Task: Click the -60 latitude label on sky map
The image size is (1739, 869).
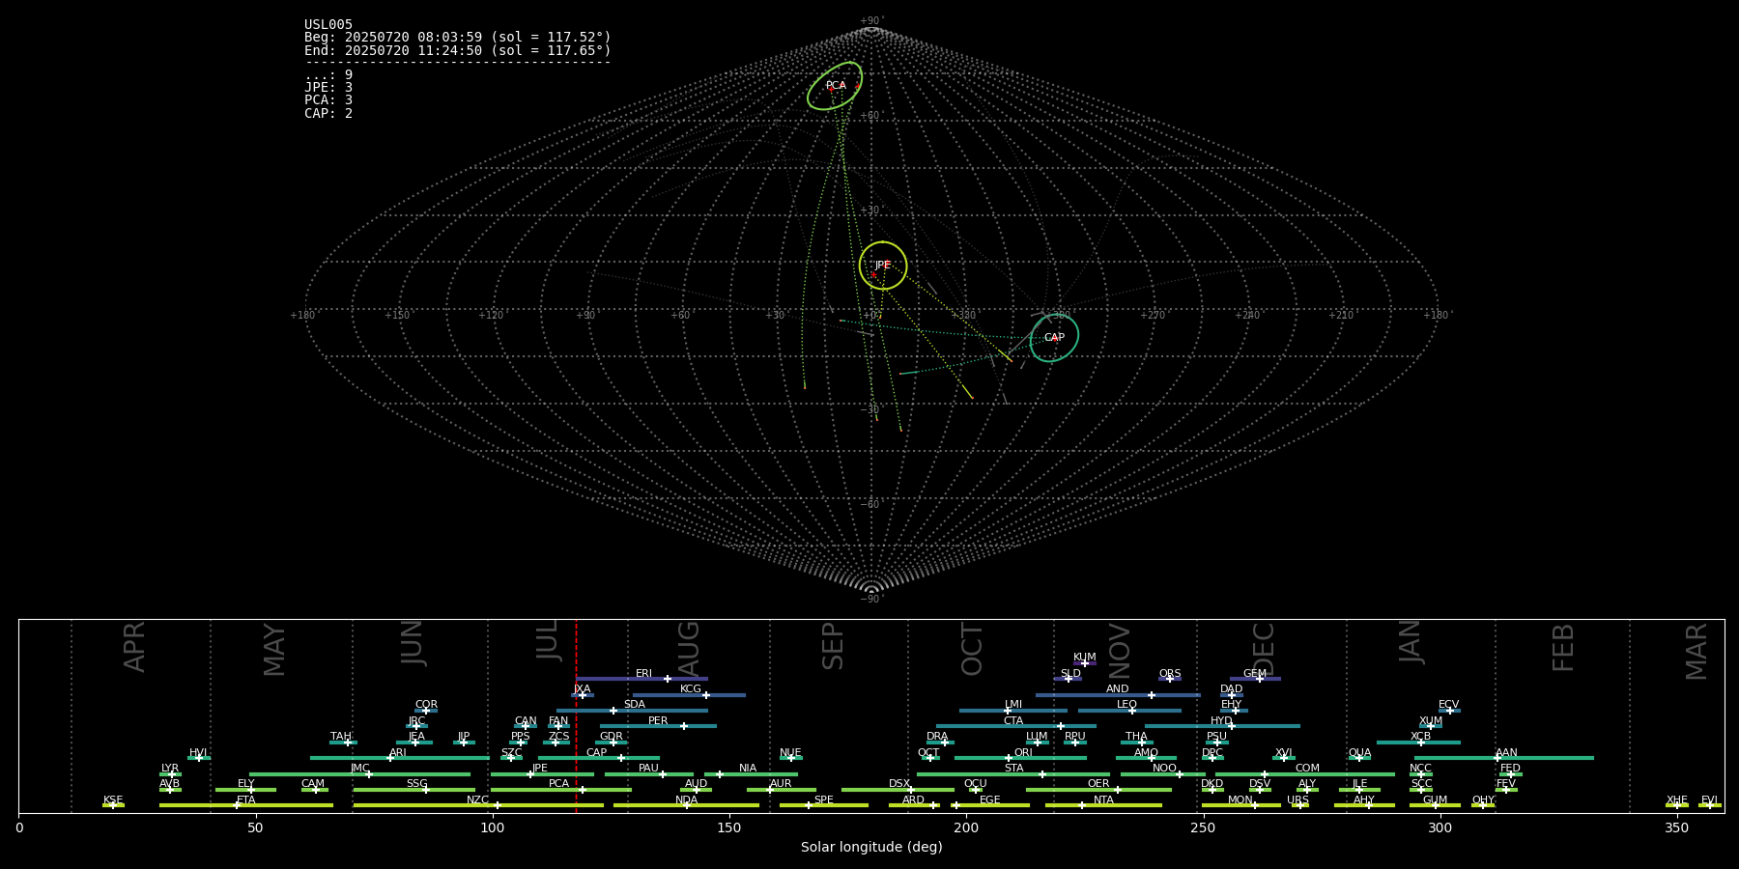Action: click(870, 504)
